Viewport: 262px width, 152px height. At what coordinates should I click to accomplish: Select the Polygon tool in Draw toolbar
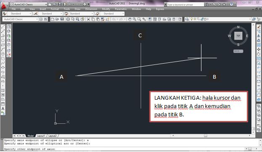click(3, 41)
